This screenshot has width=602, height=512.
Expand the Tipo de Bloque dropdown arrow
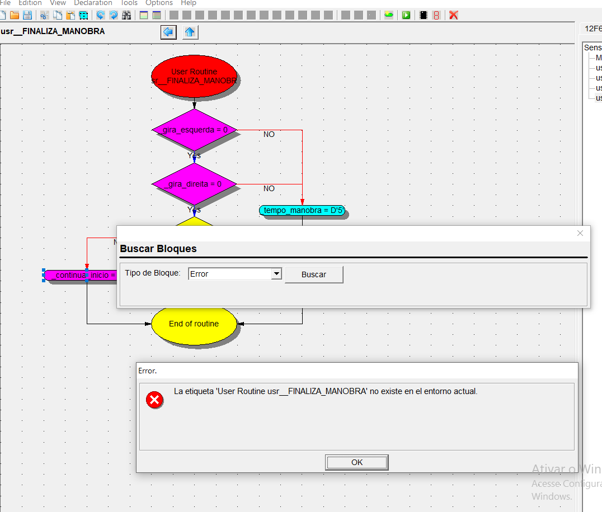pyautogui.click(x=276, y=274)
